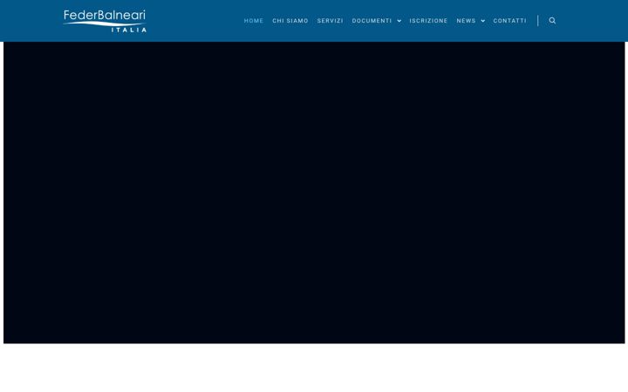Screen dimensions: 628x392
Task: Click the FederBalneari Italia logo
Action: tap(105, 21)
